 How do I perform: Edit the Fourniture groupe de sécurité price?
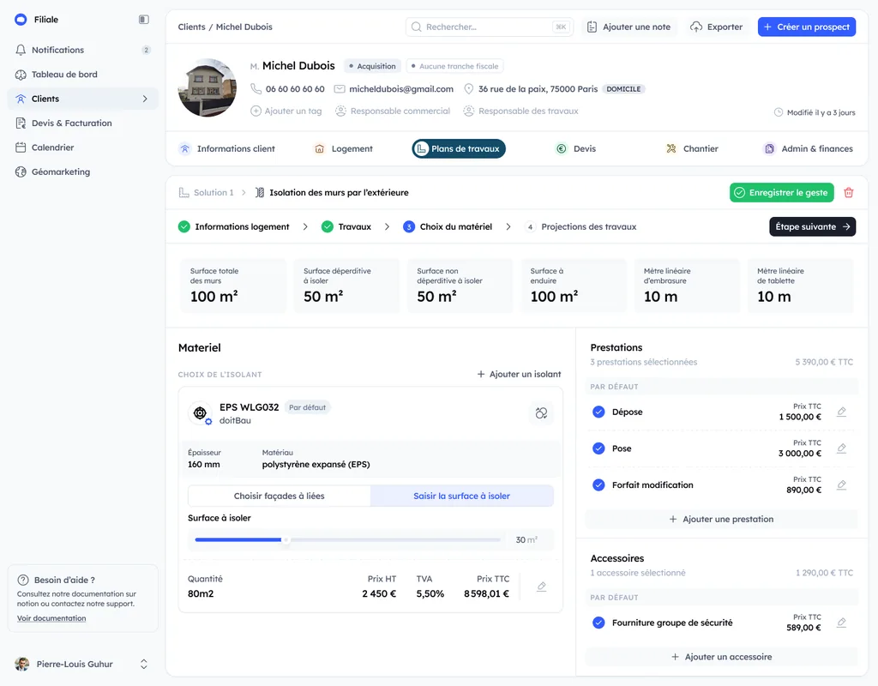tap(841, 623)
